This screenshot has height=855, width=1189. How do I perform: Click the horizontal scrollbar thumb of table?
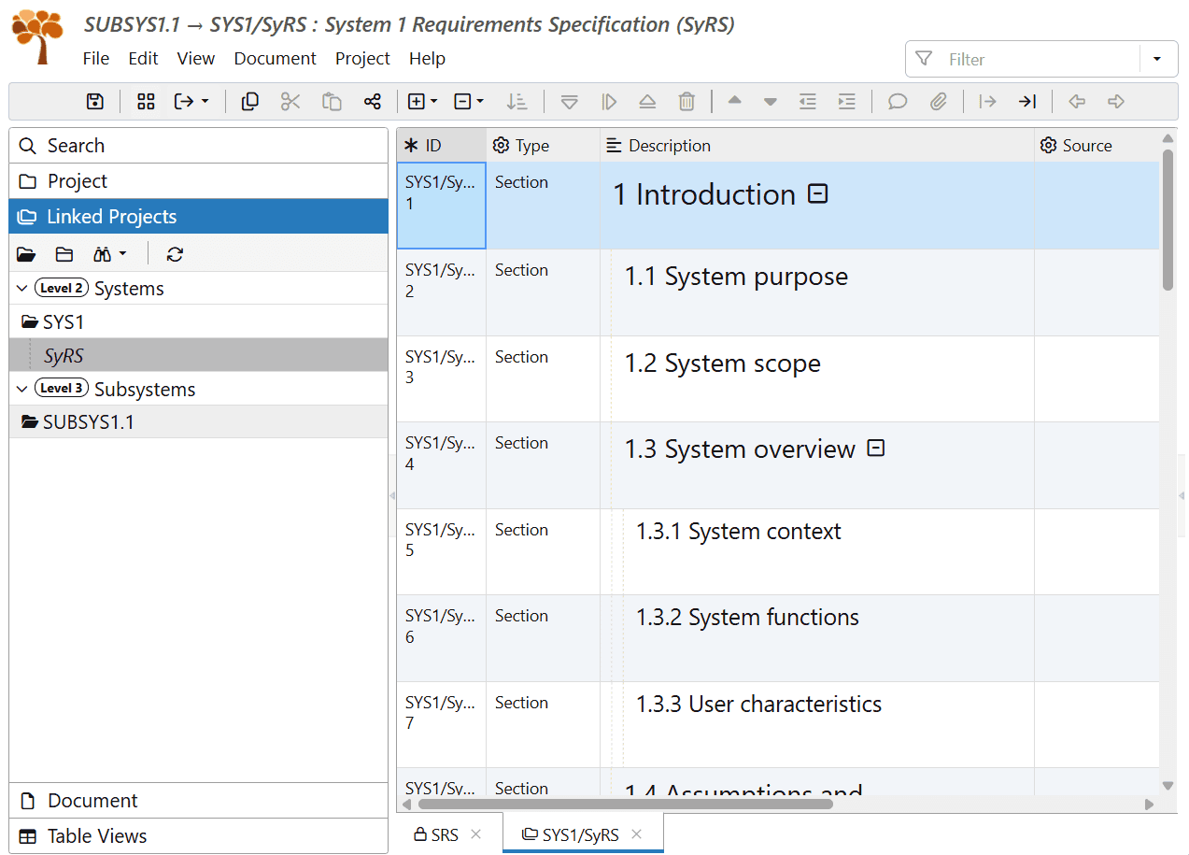tap(625, 804)
